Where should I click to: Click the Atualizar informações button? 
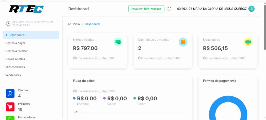point(146,9)
